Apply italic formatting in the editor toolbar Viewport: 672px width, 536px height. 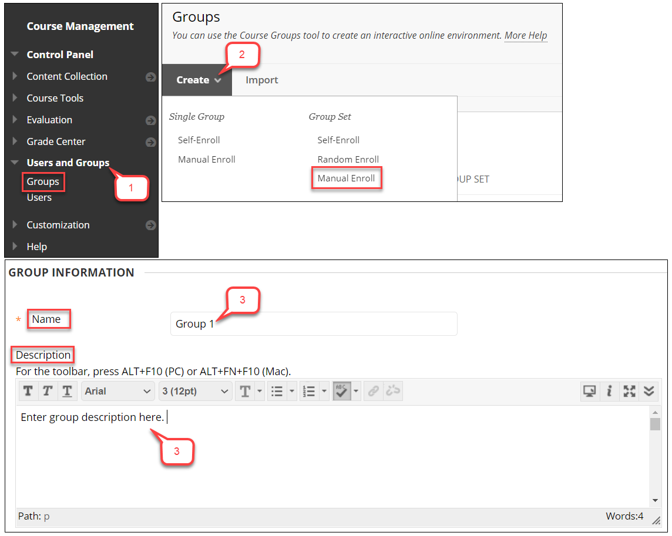[48, 391]
